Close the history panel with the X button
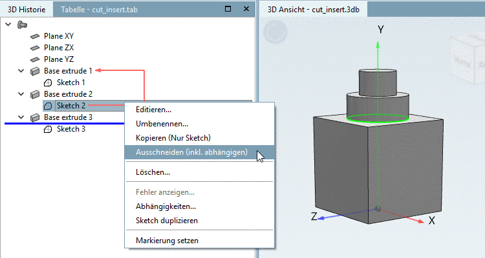The width and height of the screenshot is (485, 258). point(246,9)
